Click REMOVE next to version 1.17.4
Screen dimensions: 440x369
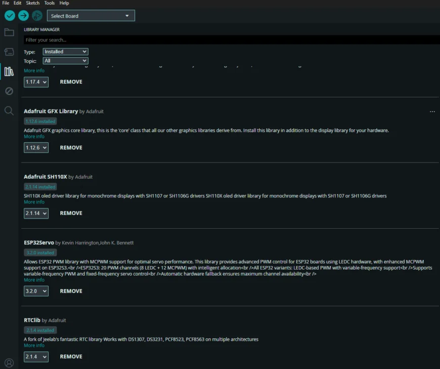click(71, 82)
